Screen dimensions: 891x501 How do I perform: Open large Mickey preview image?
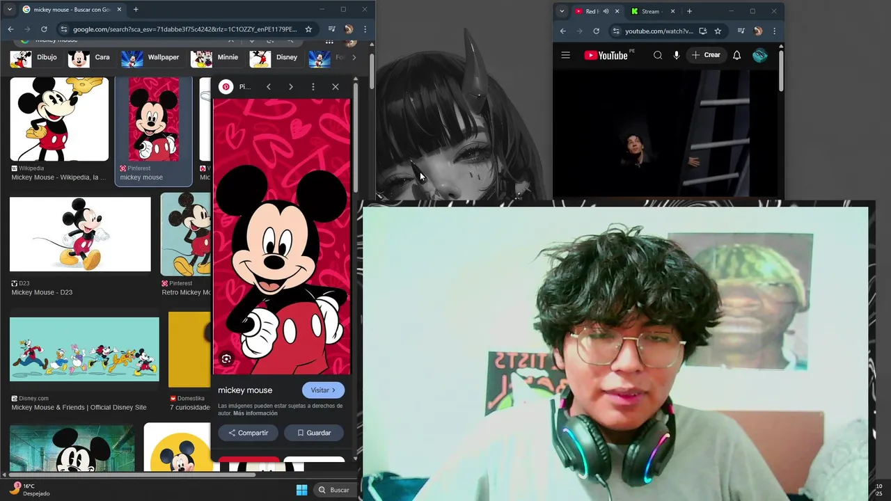point(281,237)
